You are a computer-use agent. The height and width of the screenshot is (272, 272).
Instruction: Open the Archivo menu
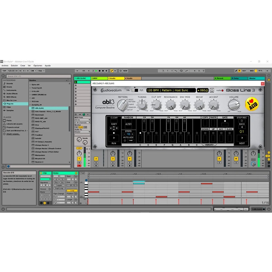coord(5,66)
